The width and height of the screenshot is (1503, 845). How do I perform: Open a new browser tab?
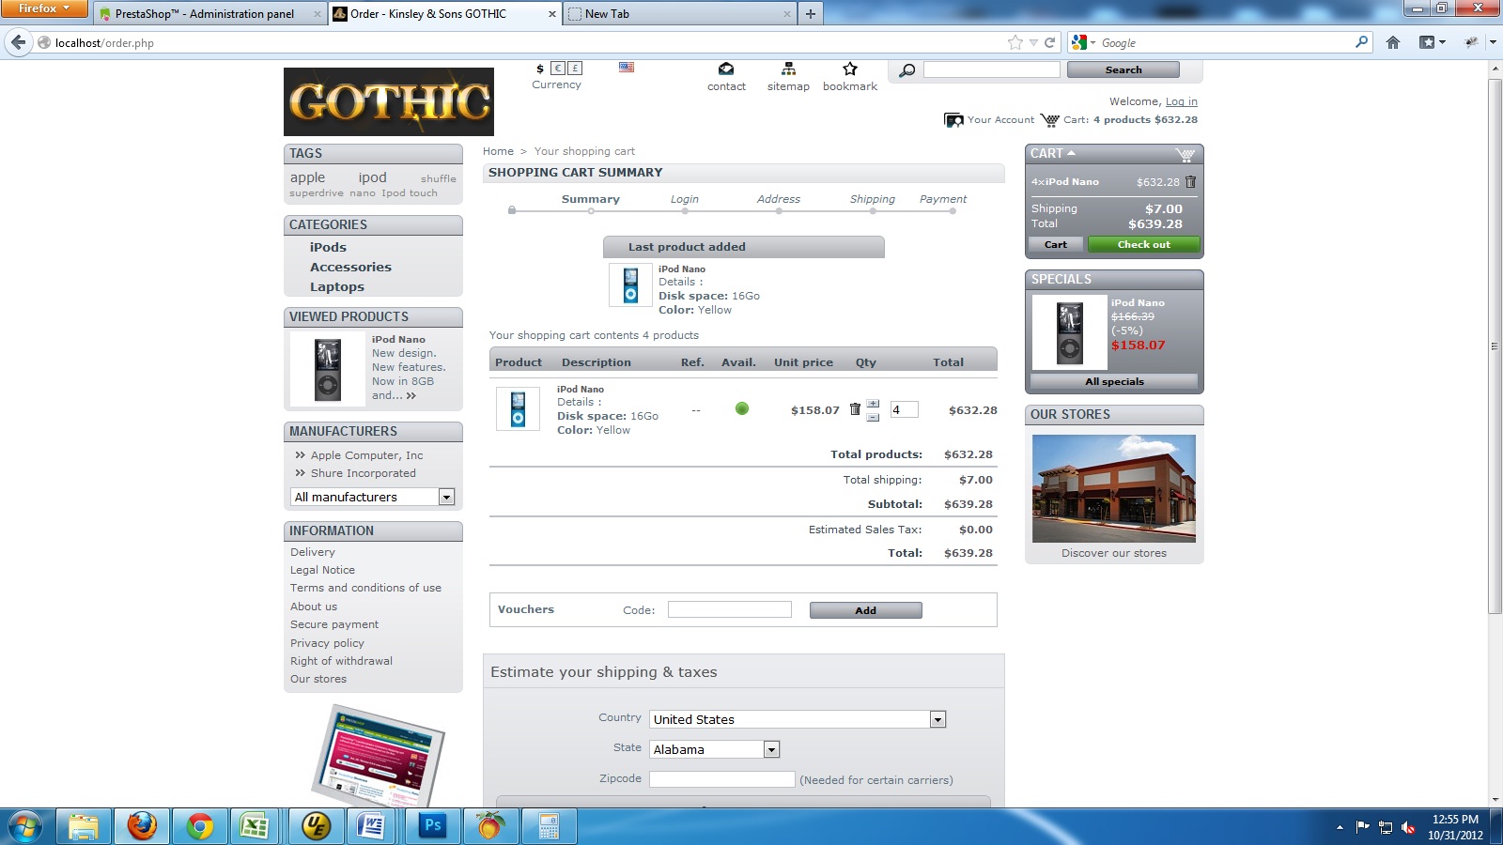tap(810, 14)
